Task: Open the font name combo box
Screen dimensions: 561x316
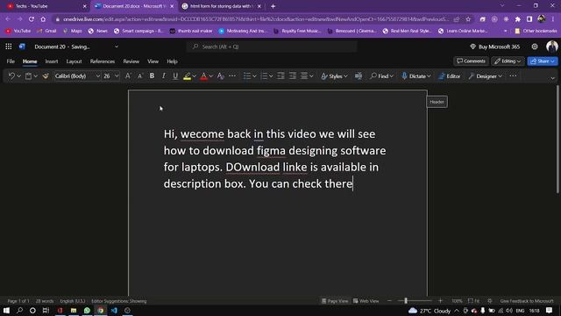Action: (x=77, y=76)
